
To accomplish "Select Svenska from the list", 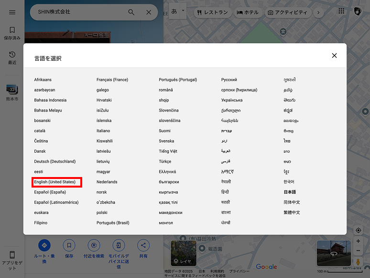I will (x=166, y=141).
